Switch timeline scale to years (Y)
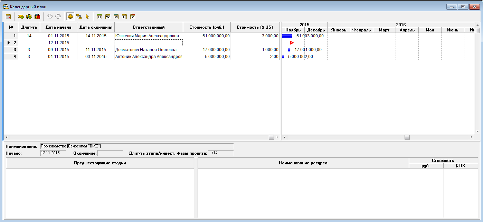Viewport: 483px width, 222px height. (x=133, y=16)
